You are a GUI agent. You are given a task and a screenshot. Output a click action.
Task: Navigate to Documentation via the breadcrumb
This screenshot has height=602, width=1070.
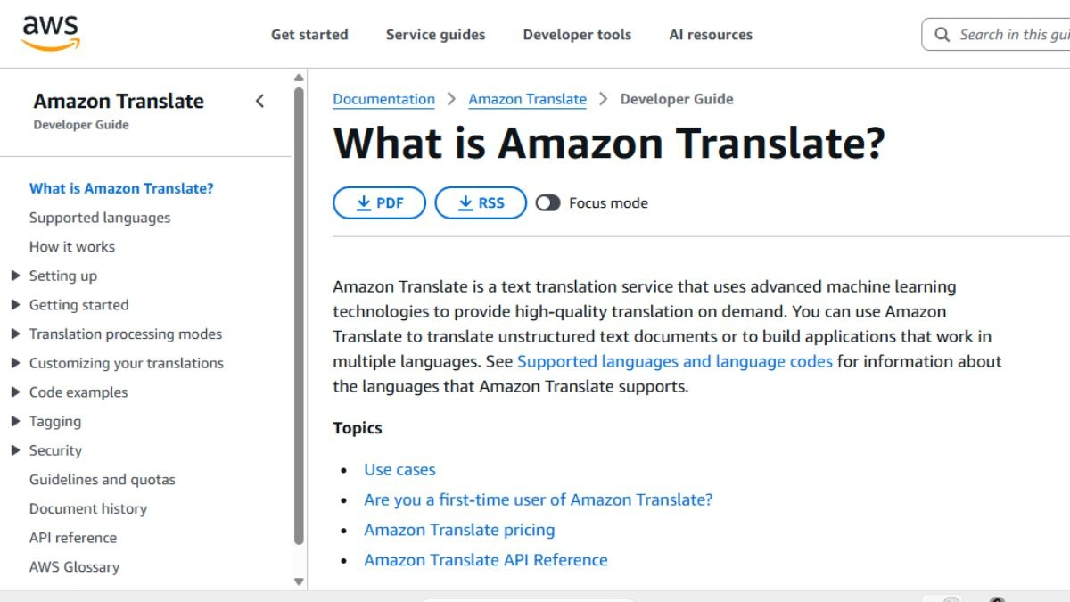pyautogui.click(x=383, y=99)
